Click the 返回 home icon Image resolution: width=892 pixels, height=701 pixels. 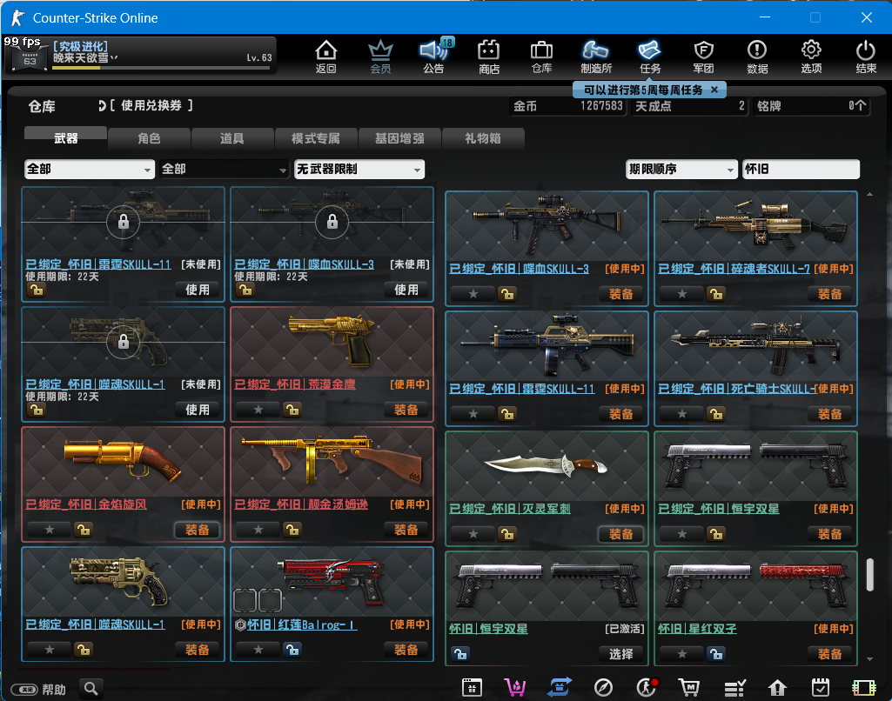(326, 57)
